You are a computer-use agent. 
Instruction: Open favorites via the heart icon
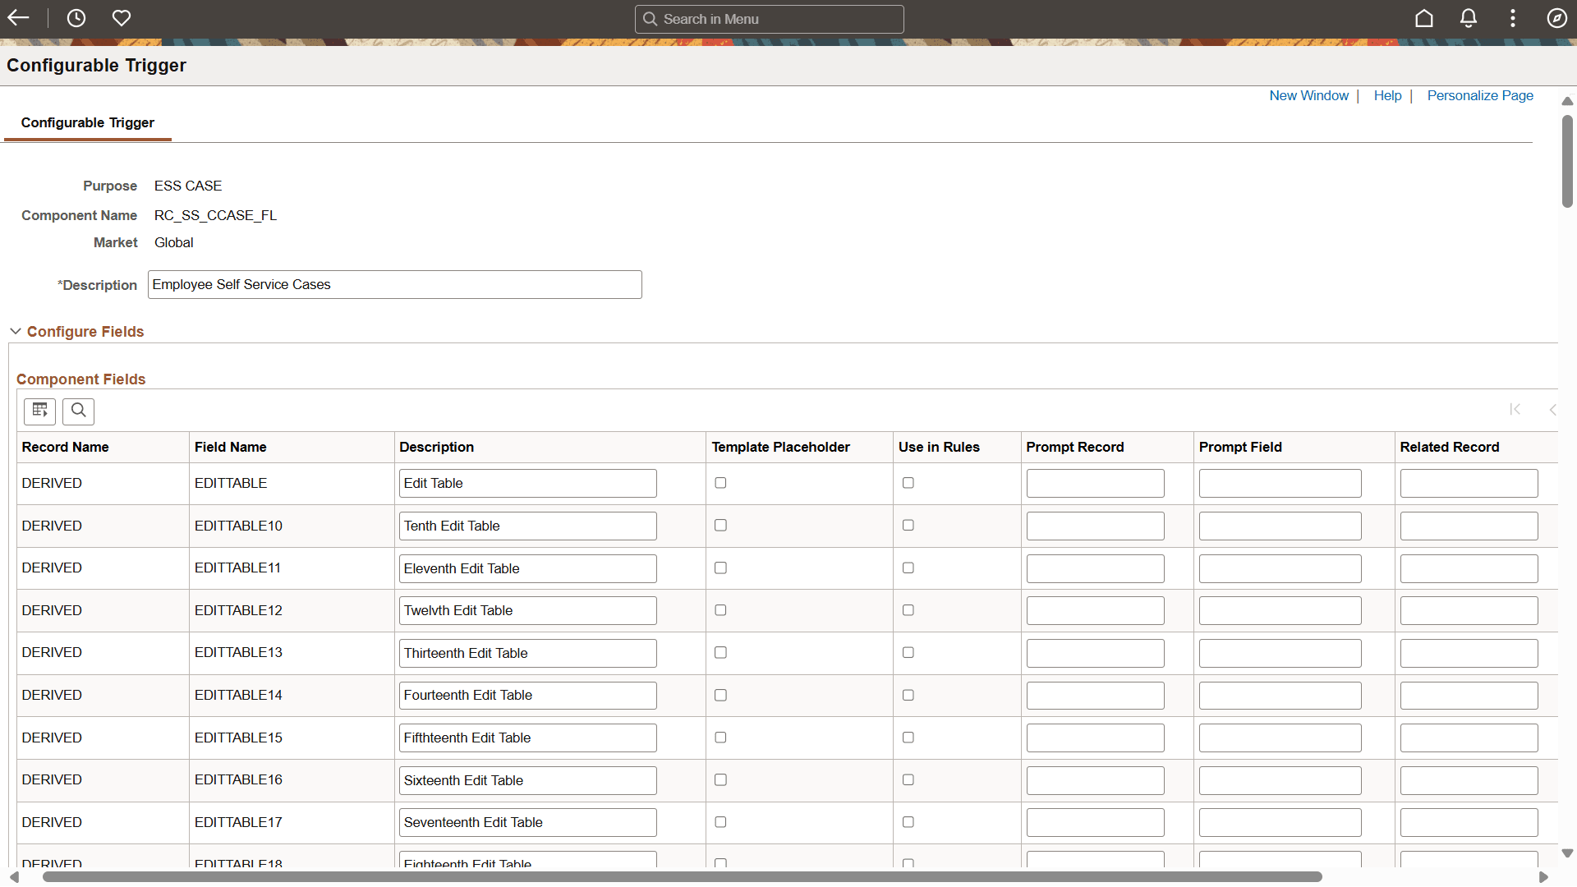pos(121,18)
